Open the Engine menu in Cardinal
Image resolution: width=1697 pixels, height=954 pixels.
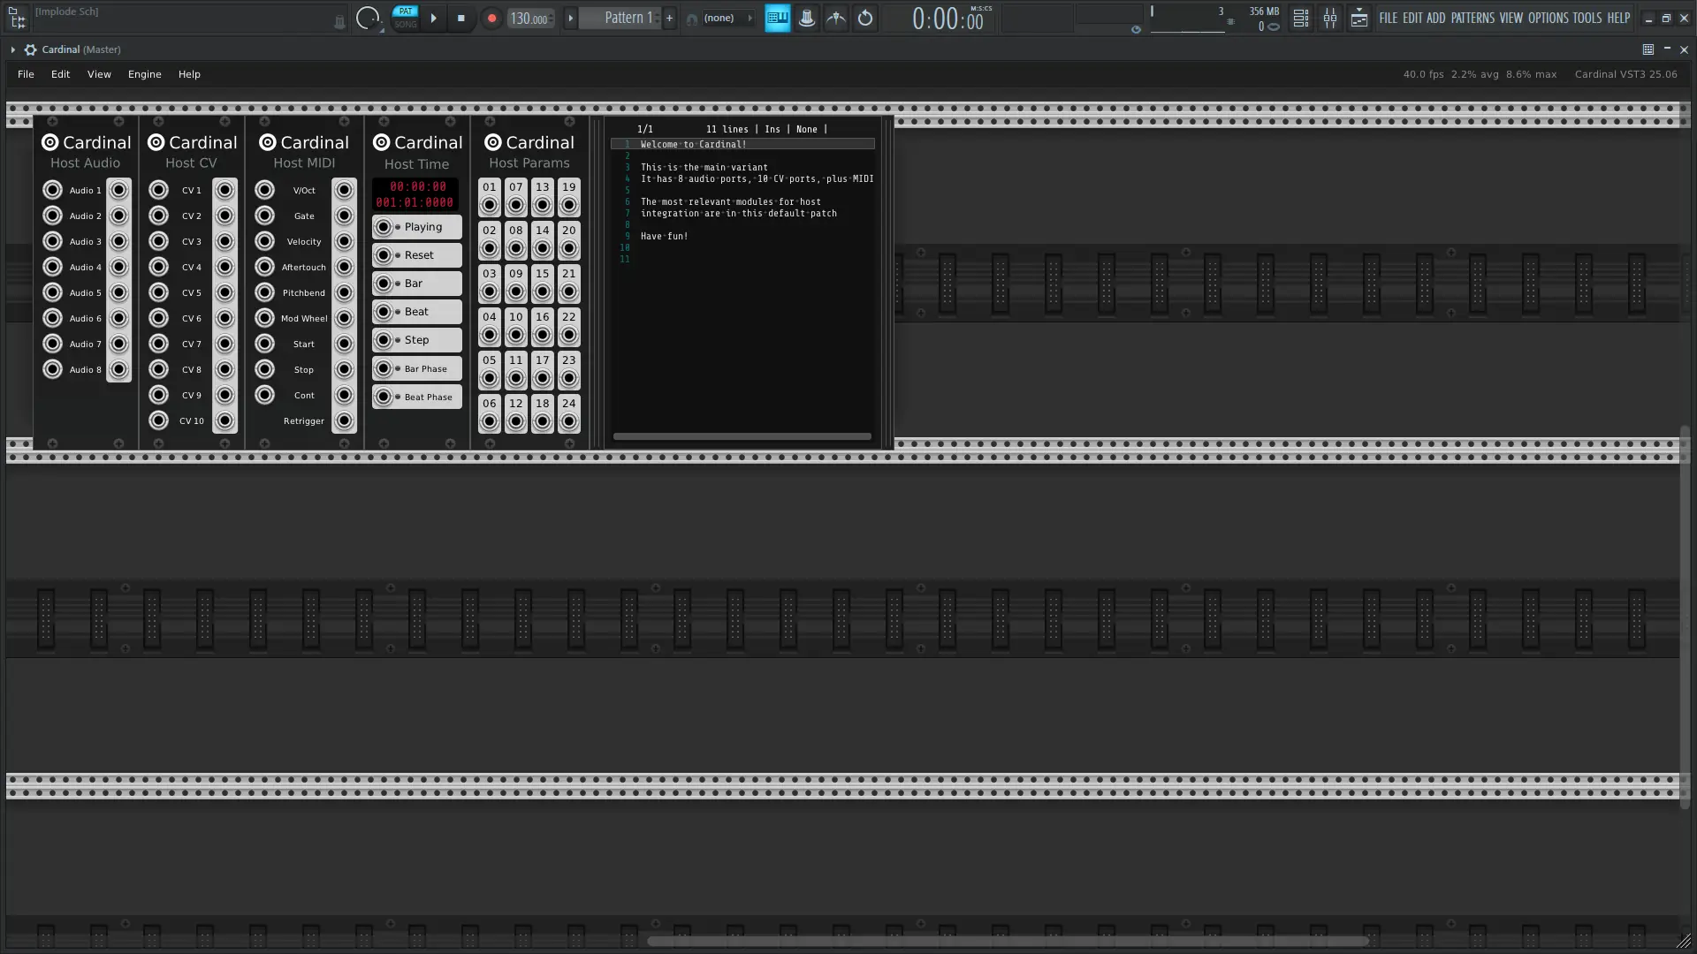point(144,74)
